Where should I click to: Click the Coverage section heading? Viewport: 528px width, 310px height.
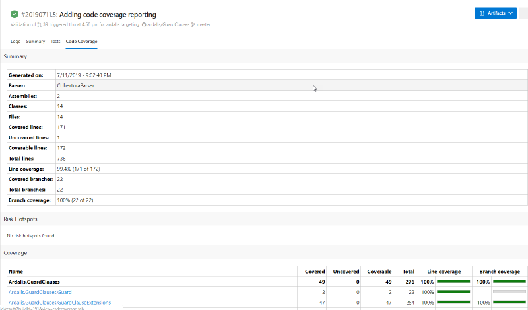pyautogui.click(x=15, y=253)
